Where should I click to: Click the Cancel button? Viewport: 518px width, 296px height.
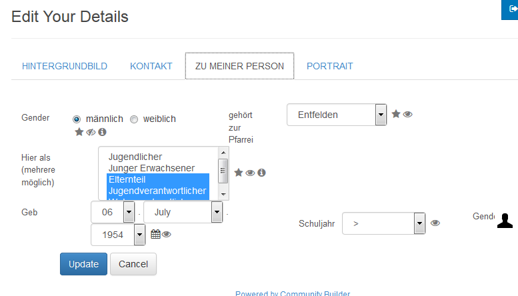coord(133,264)
